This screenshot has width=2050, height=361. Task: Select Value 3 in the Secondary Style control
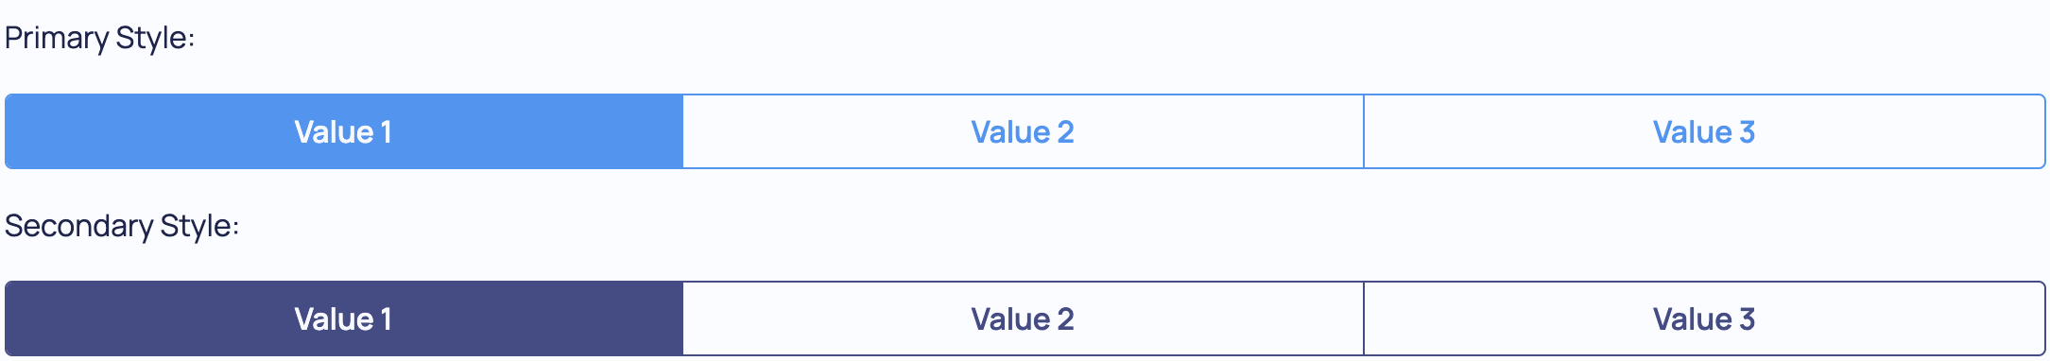coord(1705,318)
